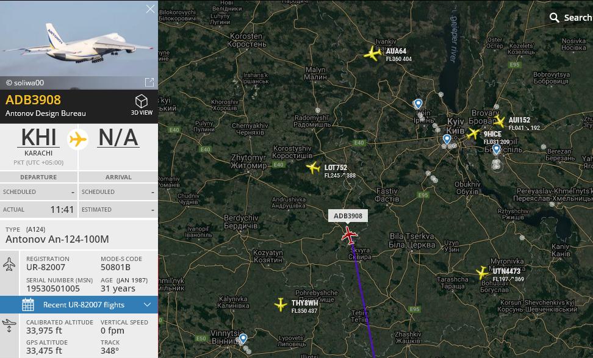Select the red ADB3908 aircraft on map

click(x=349, y=235)
